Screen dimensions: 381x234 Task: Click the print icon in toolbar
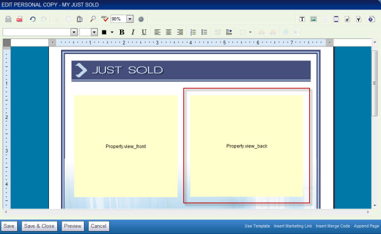pyautogui.click(x=8, y=19)
